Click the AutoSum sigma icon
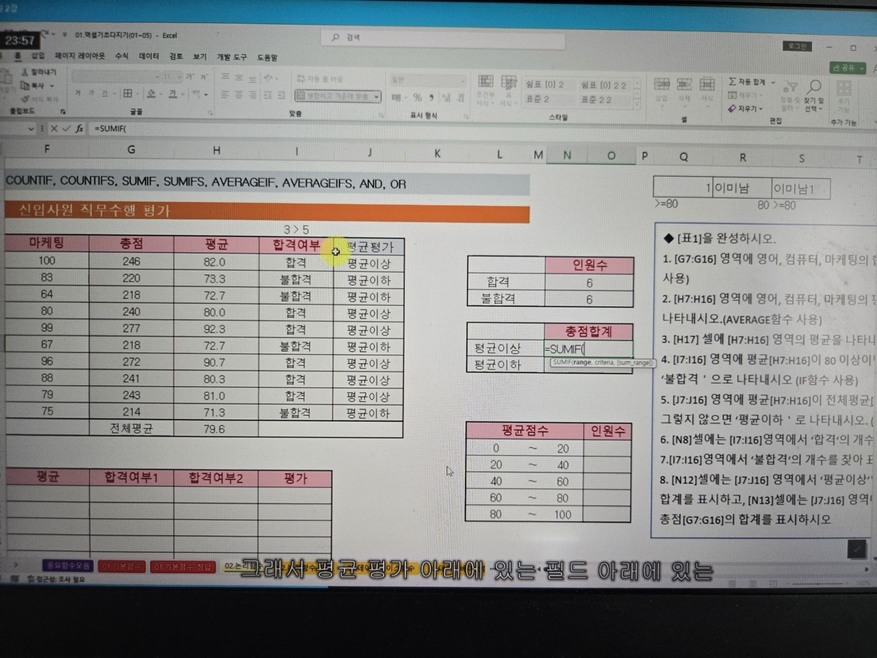Screen dimensions: 877x658 (732, 82)
